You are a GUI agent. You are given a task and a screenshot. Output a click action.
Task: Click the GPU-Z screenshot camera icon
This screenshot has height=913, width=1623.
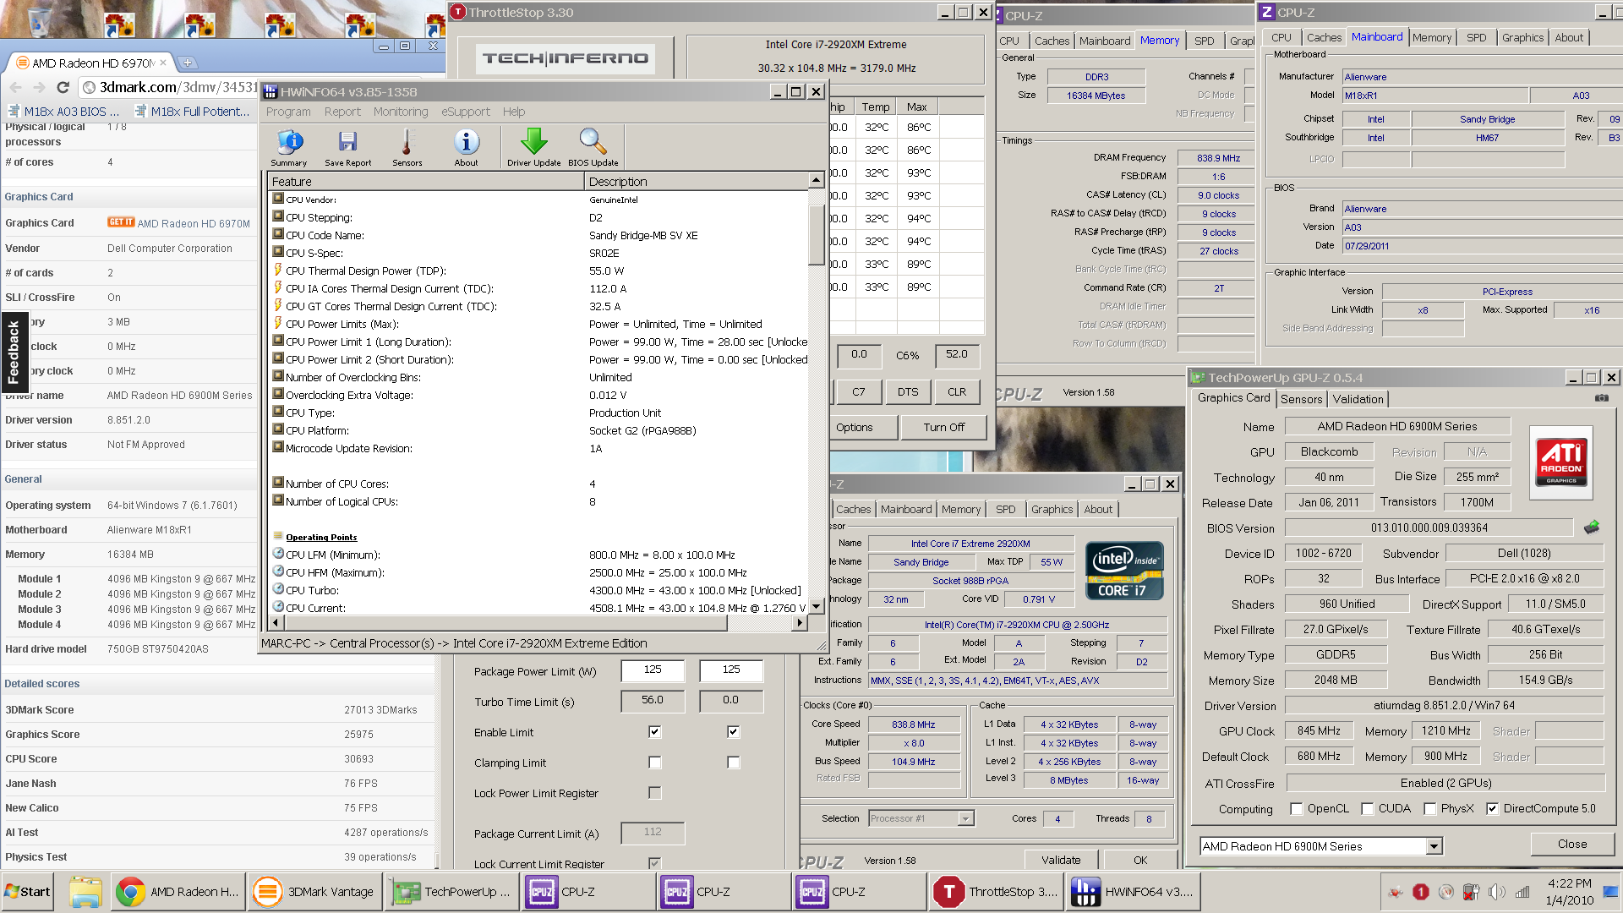[x=1601, y=398]
